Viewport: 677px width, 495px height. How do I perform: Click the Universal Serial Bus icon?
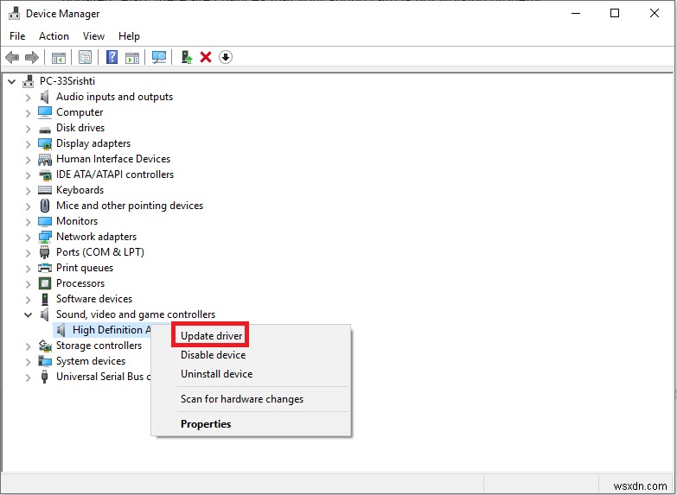(44, 377)
